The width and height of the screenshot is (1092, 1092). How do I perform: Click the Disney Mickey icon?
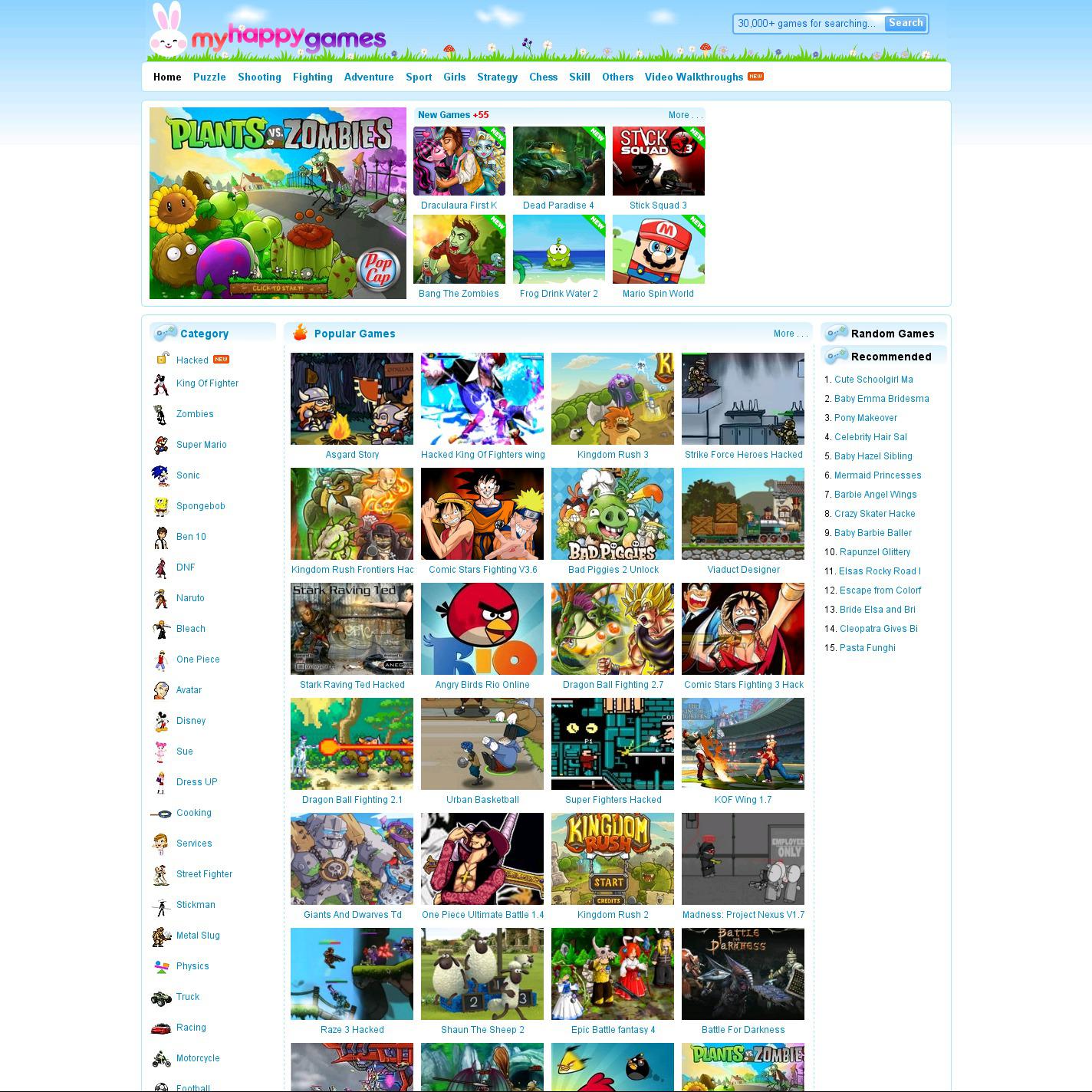[160, 721]
